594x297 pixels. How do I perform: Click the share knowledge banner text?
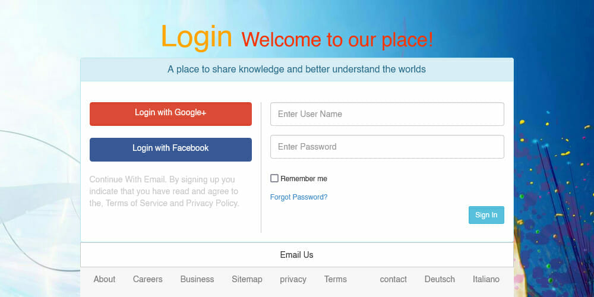click(296, 69)
